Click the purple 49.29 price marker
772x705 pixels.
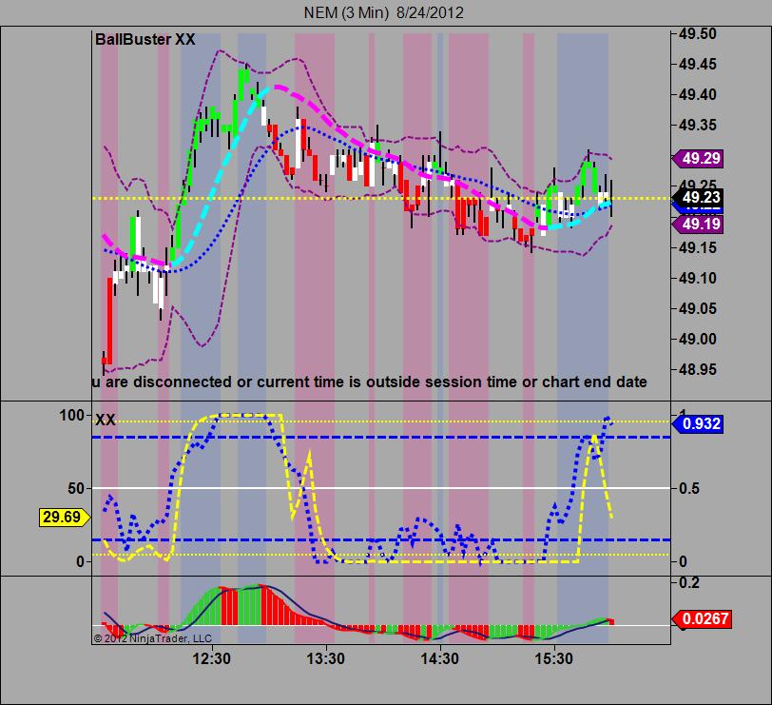(698, 158)
